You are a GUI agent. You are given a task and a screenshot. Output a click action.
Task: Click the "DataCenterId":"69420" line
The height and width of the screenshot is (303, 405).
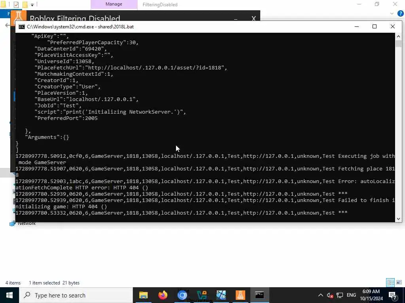71,49
